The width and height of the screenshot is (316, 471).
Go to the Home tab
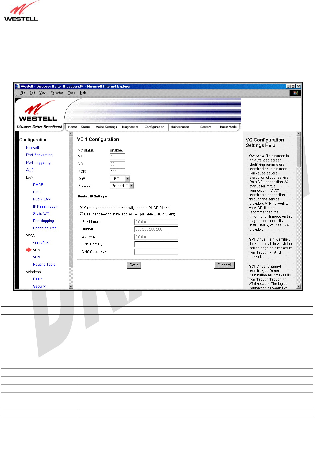(x=72, y=127)
